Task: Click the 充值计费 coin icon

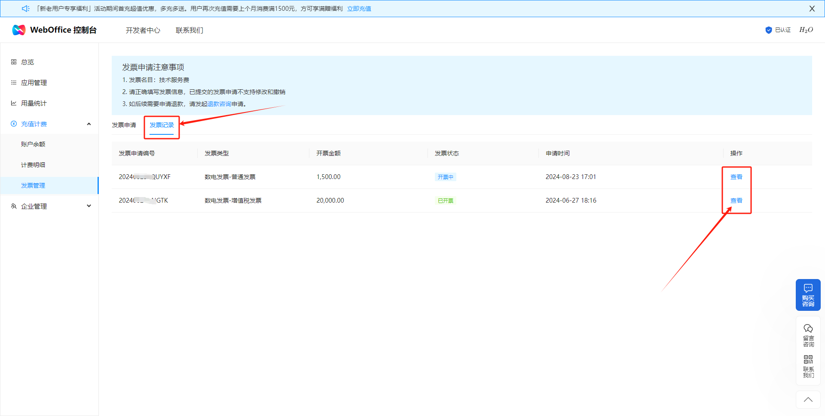Action: click(14, 124)
